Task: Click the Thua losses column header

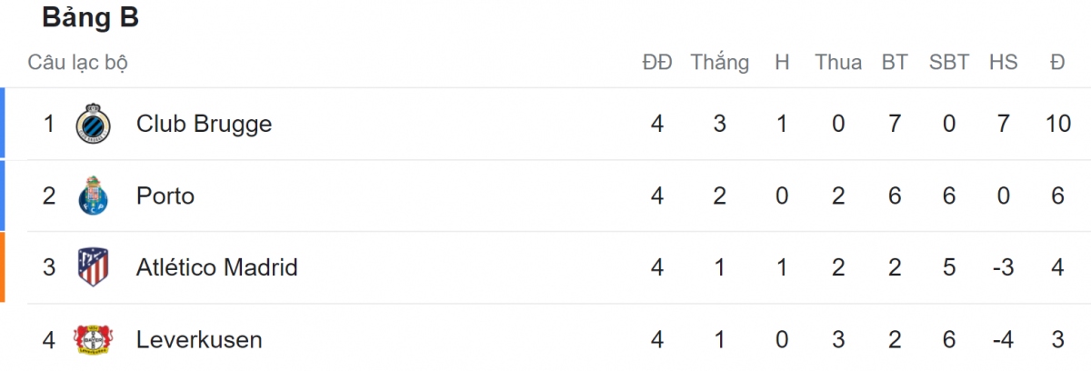Action: 838,63
